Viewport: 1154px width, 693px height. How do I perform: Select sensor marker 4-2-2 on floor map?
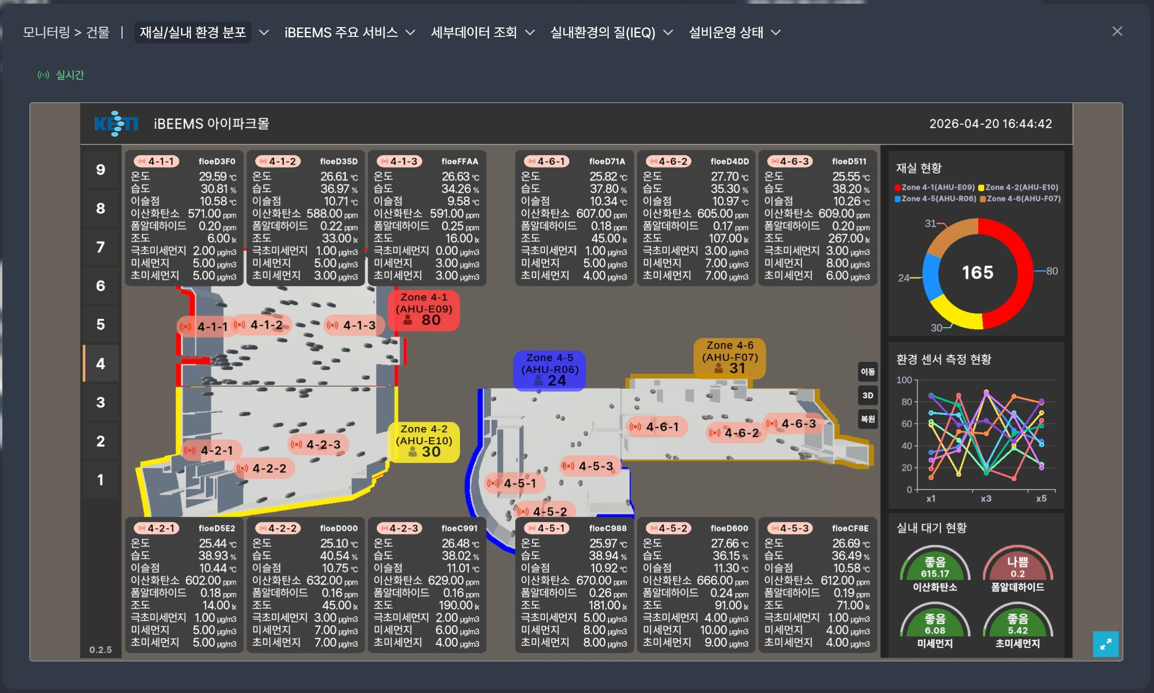coord(264,468)
